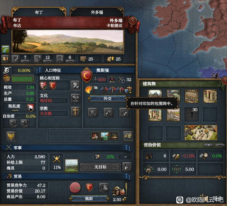Open the core claims scroll icon
The width and height of the screenshot is (227, 206).
pyautogui.click(x=75, y=85)
